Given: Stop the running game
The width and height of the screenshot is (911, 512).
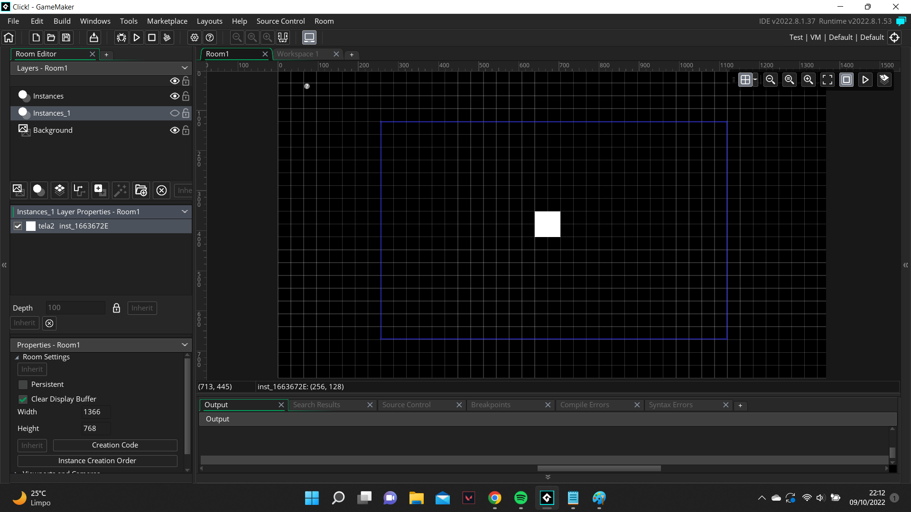Looking at the screenshot, I should click(152, 37).
